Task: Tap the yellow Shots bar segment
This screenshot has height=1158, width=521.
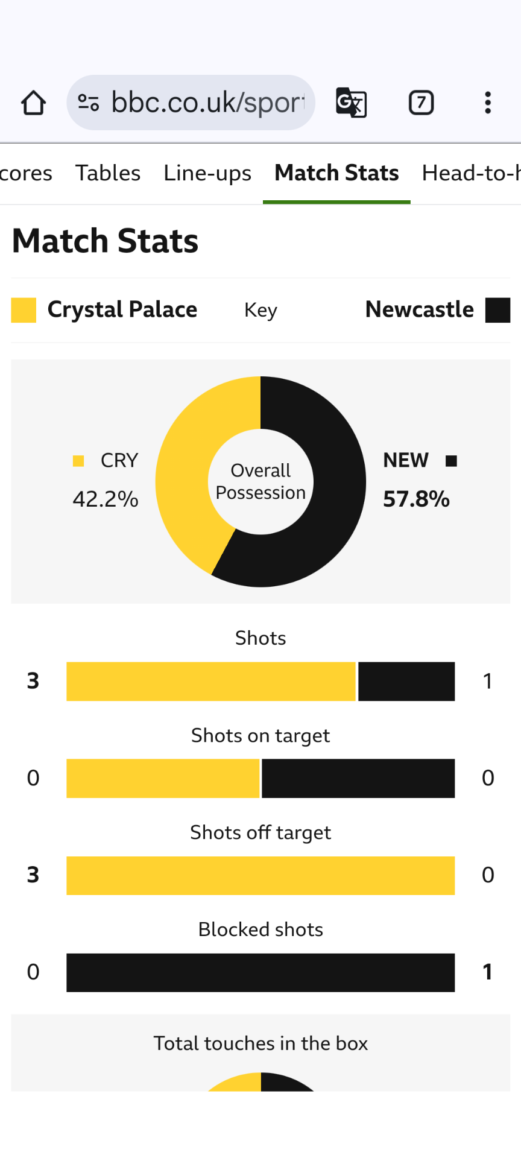Action: (211, 682)
